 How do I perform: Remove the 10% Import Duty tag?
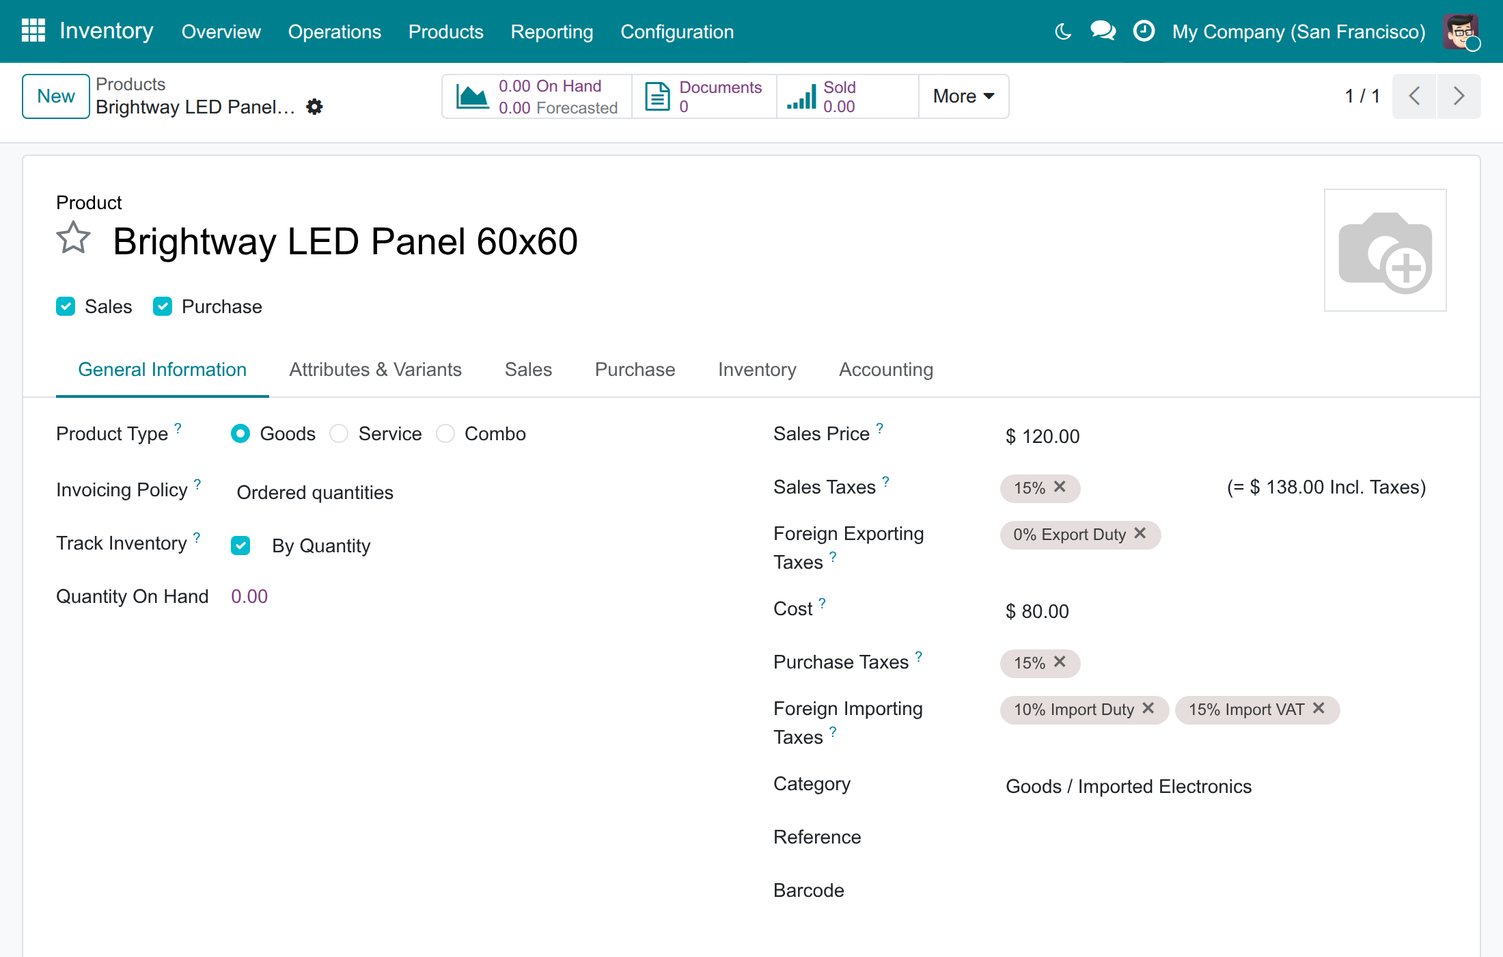click(x=1148, y=708)
